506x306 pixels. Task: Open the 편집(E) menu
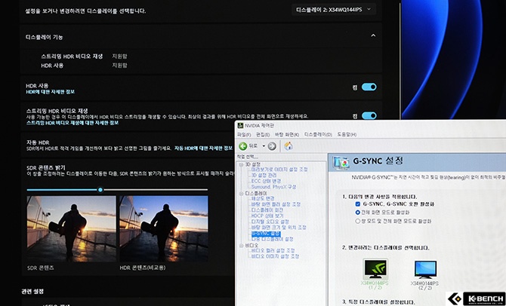click(263, 135)
